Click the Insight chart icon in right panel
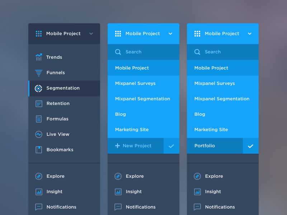This screenshot has height=215, width=287. (x=197, y=192)
